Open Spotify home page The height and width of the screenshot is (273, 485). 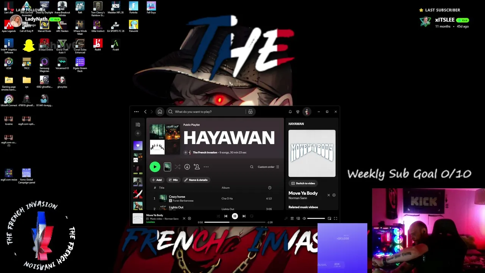160,112
